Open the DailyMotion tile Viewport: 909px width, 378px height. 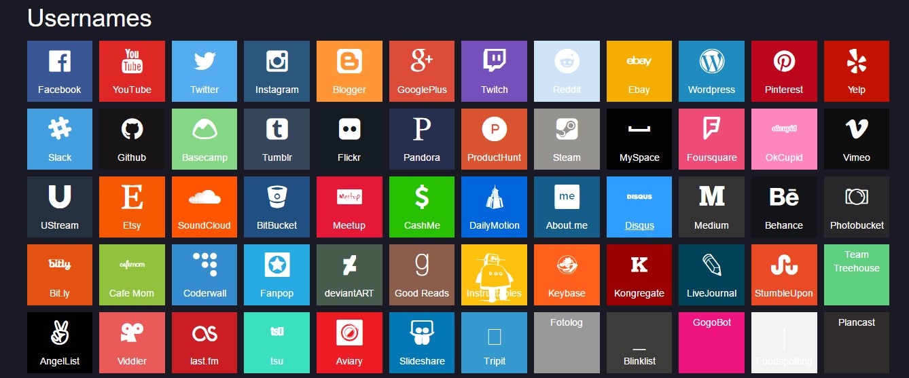[x=494, y=207]
